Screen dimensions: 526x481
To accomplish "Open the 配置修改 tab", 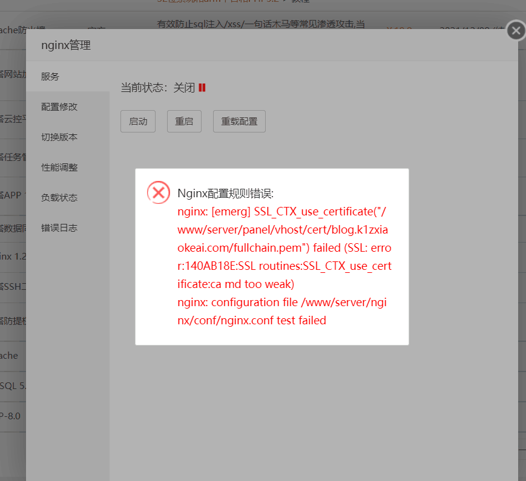I will click(x=68, y=106).
